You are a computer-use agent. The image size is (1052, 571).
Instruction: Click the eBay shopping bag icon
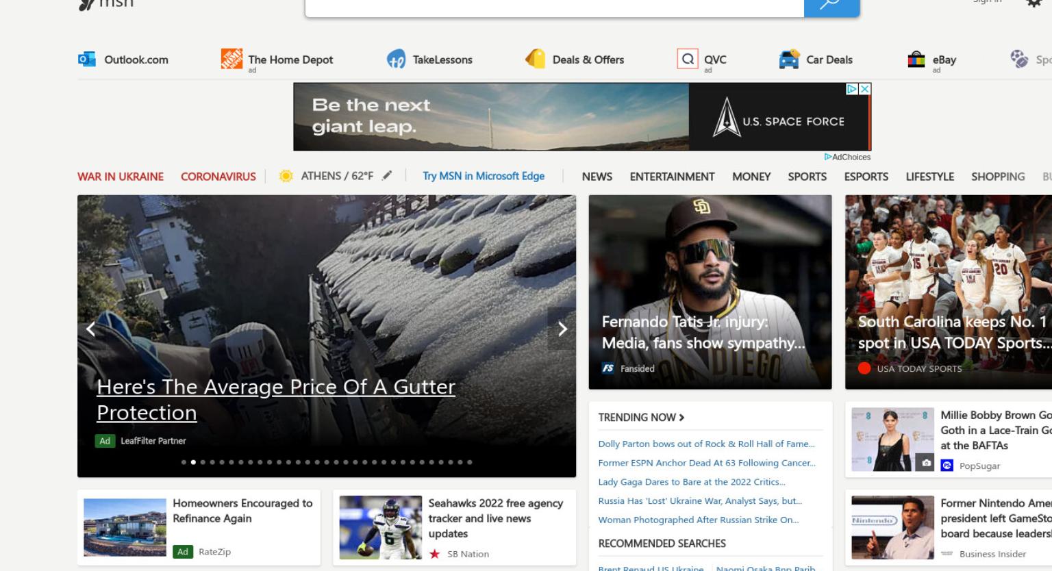click(916, 60)
